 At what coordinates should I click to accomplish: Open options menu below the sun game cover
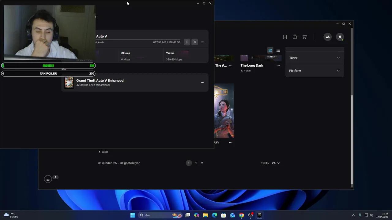tap(231, 142)
